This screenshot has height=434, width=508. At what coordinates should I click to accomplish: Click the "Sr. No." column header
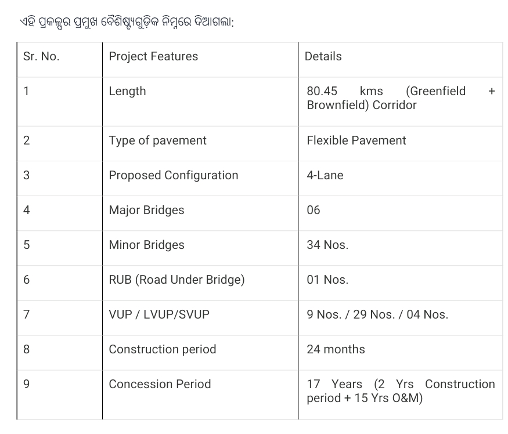tap(41, 56)
